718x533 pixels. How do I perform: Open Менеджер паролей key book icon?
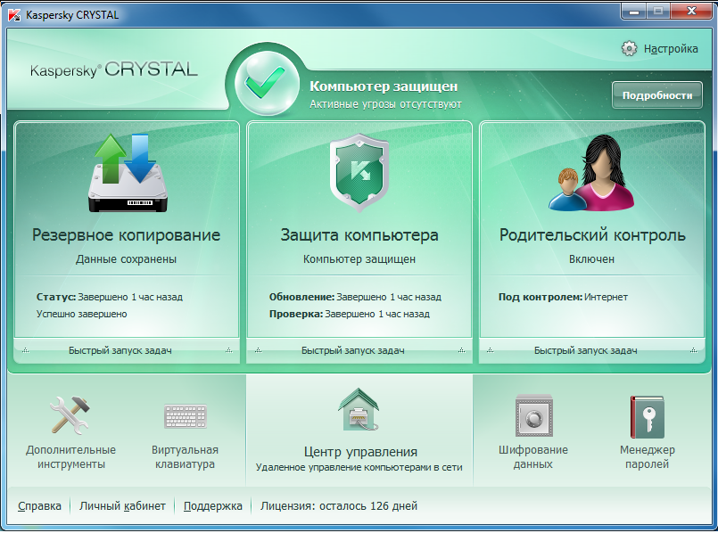[x=647, y=416]
